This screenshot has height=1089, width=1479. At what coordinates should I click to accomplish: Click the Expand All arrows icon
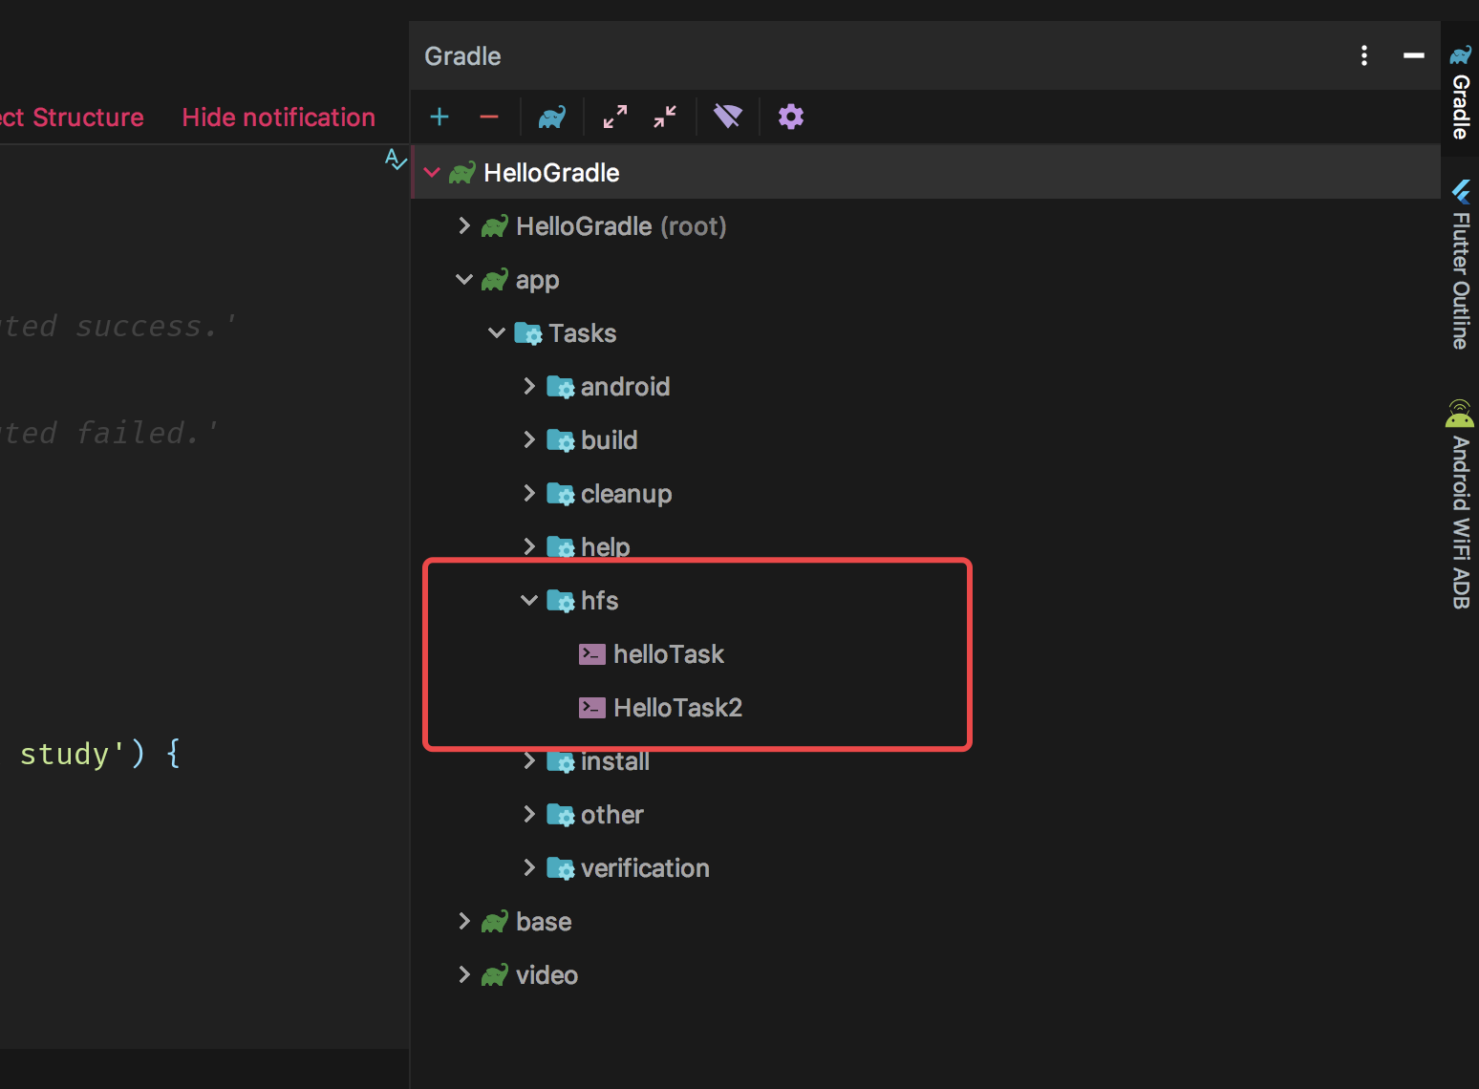(615, 117)
